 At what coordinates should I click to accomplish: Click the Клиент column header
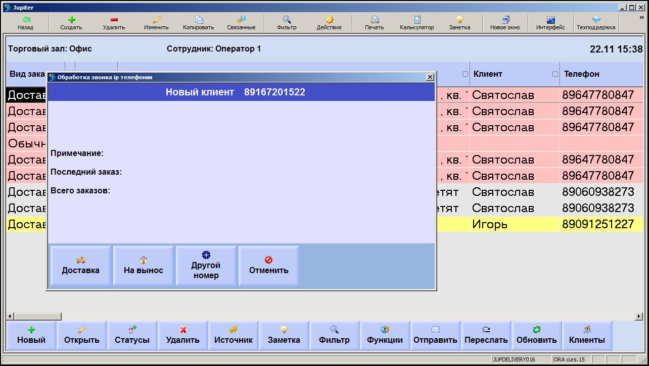click(x=515, y=74)
